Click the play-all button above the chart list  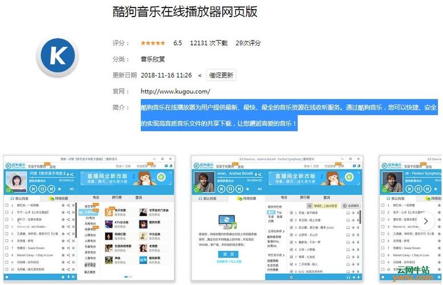click(351, 206)
